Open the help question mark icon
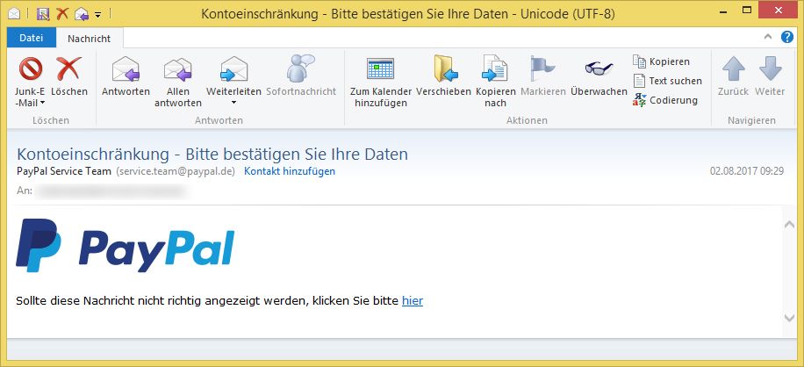The width and height of the screenshot is (804, 367). point(787,37)
